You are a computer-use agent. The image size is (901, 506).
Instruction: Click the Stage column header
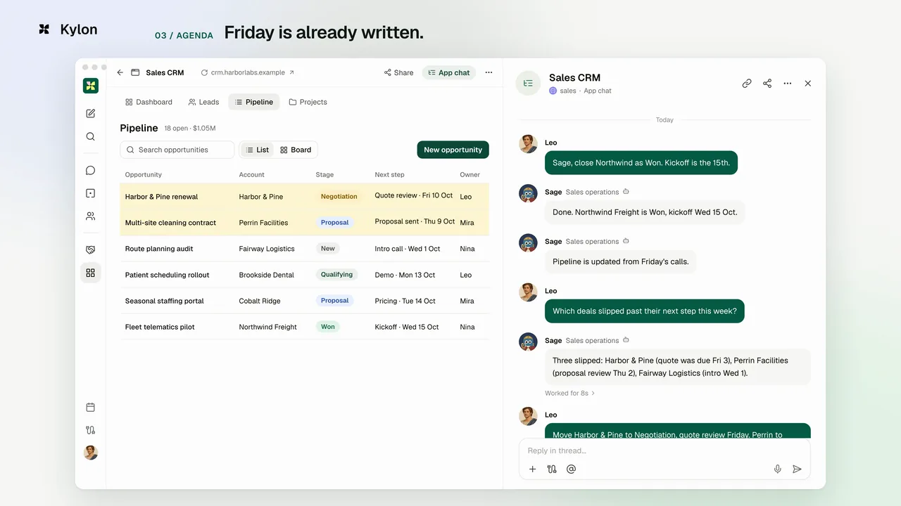pos(325,174)
